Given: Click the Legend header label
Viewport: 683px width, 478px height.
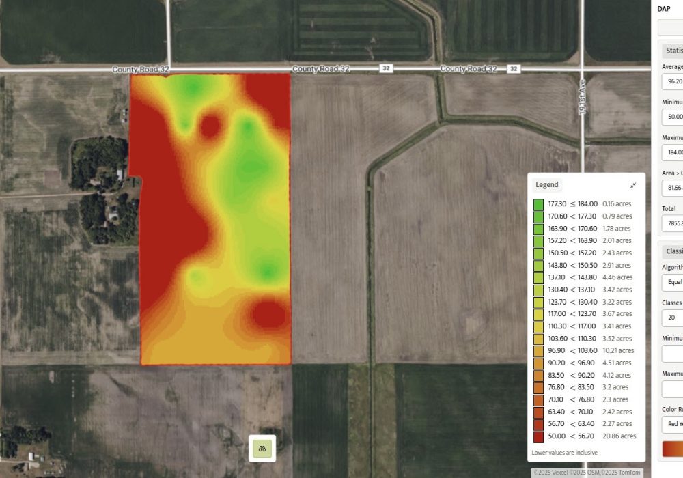Looking at the screenshot, I should pyautogui.click(x=546, y=185).
